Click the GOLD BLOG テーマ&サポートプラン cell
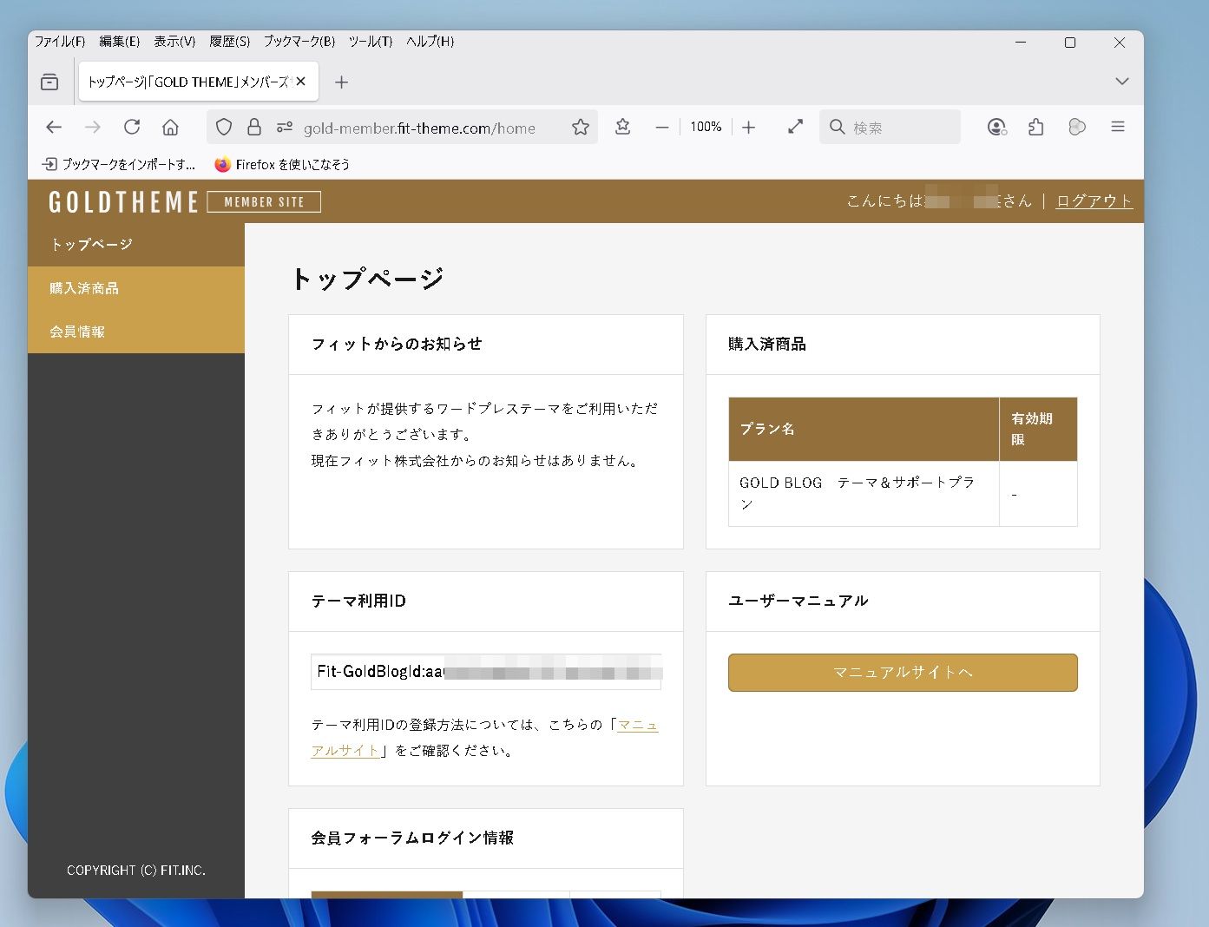The height and width of the screenshot is (927, 1209). tap(864, 493)
